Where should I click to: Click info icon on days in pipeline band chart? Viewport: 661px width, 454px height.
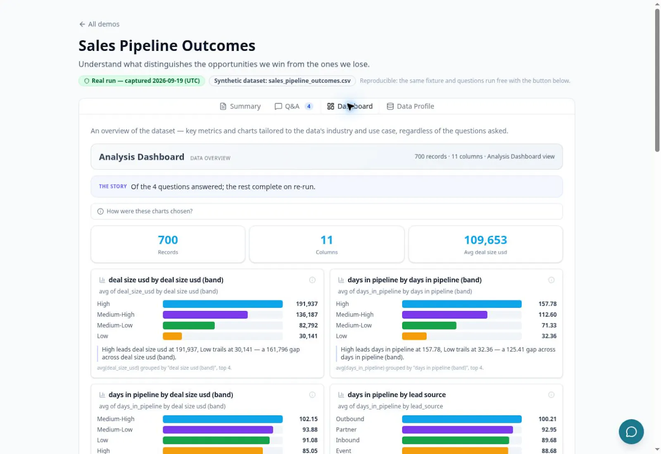pos(551,280)
